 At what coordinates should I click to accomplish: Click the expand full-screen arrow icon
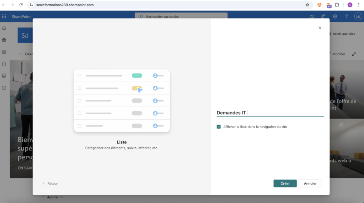[x=354, y=54]
